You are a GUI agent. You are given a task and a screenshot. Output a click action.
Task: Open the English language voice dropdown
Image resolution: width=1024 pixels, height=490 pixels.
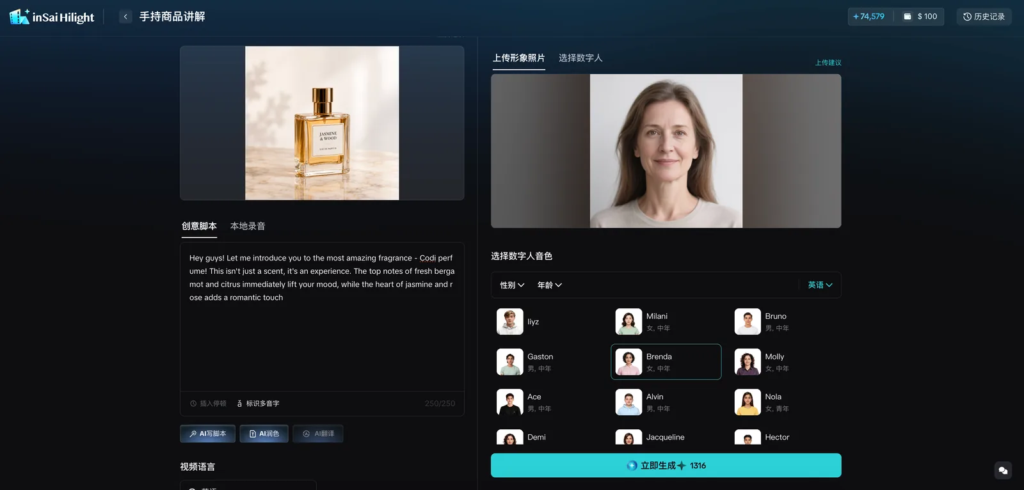(820, 285)
